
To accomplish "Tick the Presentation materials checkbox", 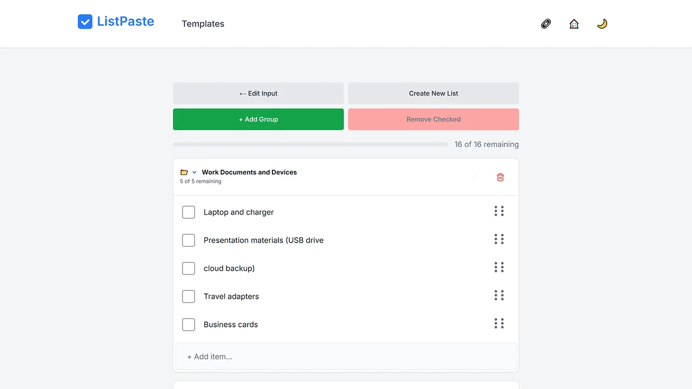I will pyautogui.click(x=189, y=240).
